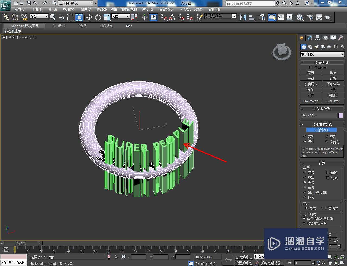Switch to the Hierarchy panel tab
The image size is (347, 266).
coord(317,38)
